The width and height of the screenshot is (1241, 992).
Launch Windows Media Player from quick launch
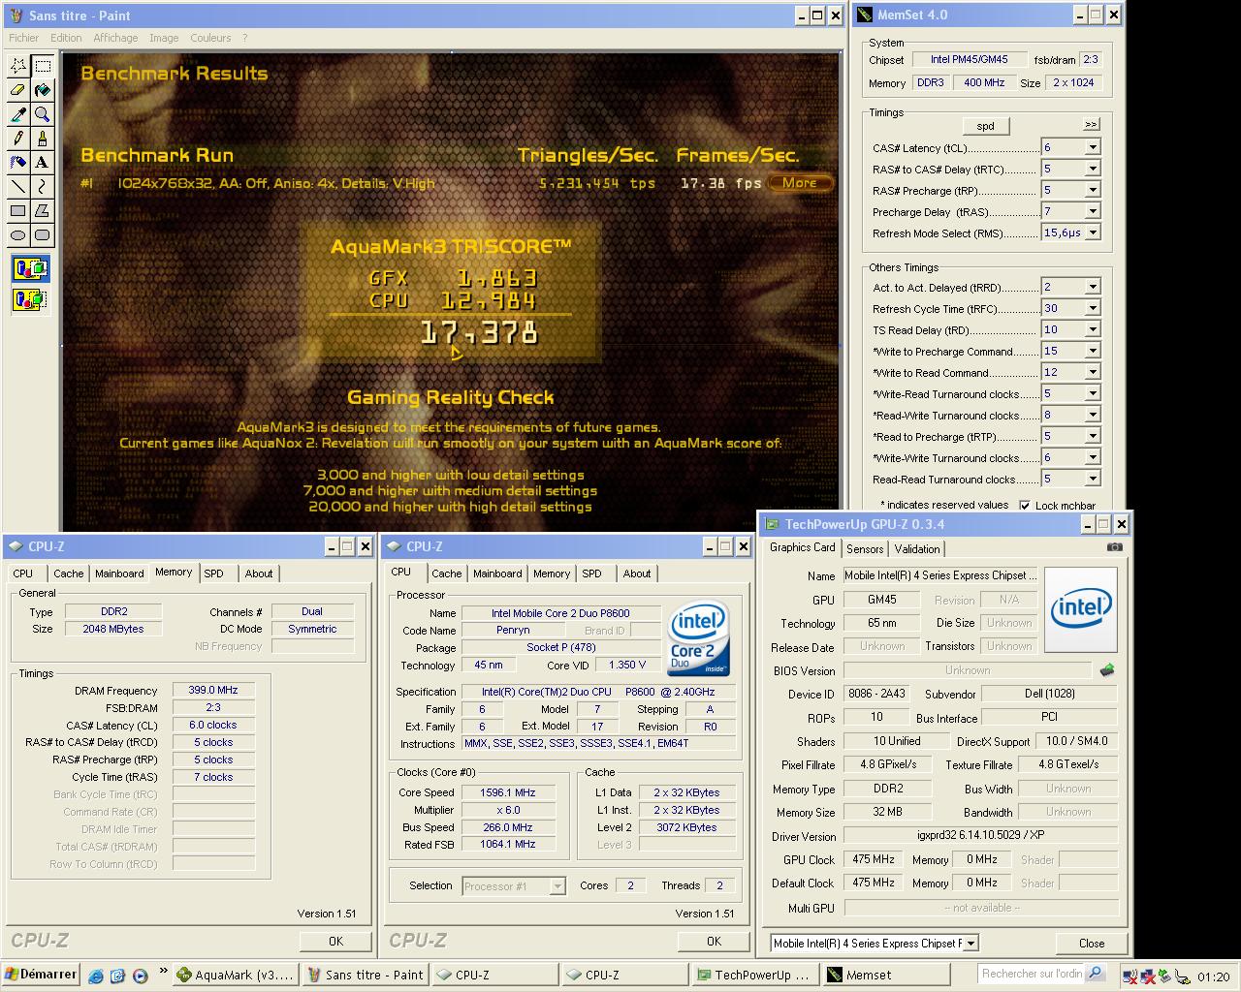pyautogui.click(x=140, y=976)
